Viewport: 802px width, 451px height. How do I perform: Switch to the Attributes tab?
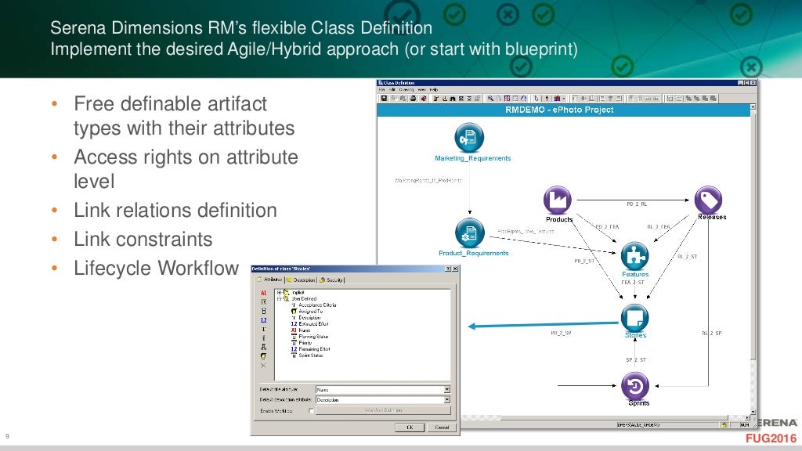(269, 280)
